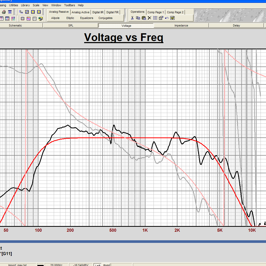Viewport: 266px width, 266px height.
Task: Click the 10K label on frequency axis
Action: coord(252,230)
